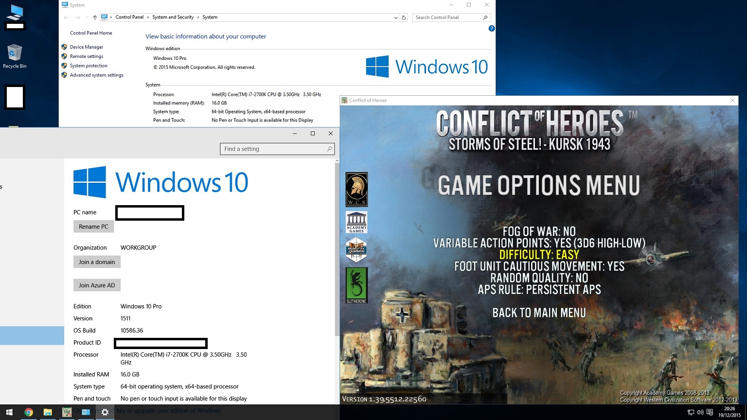Select the highlighted About sidebar item
The width and height of the screenshot is (747, 420).
click(32, 335)
